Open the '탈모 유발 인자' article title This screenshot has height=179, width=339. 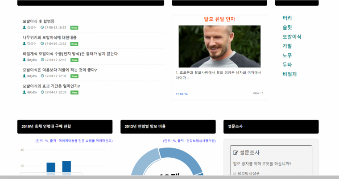[219, 19]
